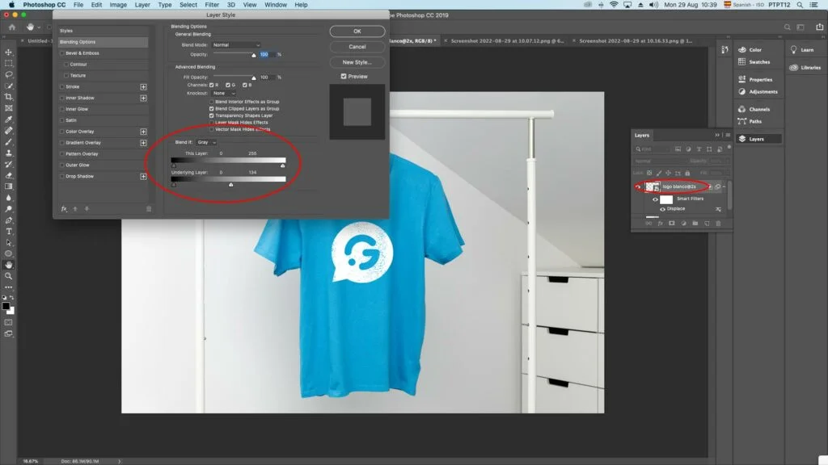Screen dimensions: 828x465
Task: Click the Opacity slider handle
Action: tap(253, 56)
